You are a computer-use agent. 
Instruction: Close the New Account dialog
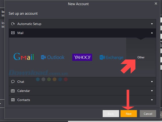coord(156,4)
